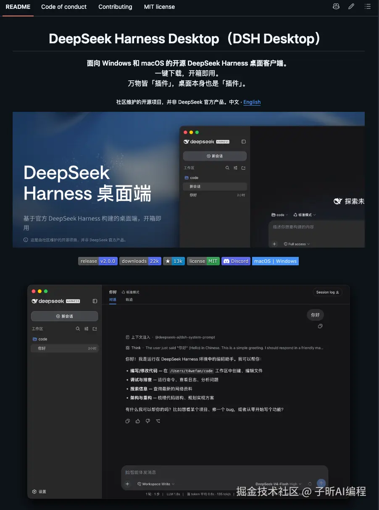379x510 pixels.
Task: Open the Discord badge
Action: (236, 261)
